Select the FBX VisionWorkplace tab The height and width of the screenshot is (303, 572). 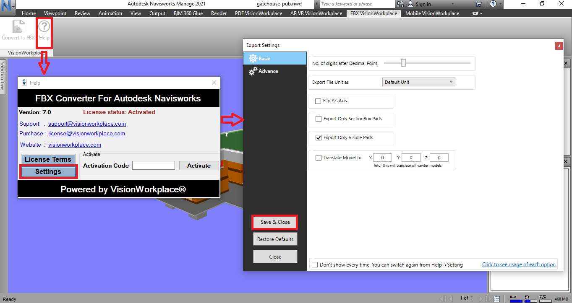(374, 13)
